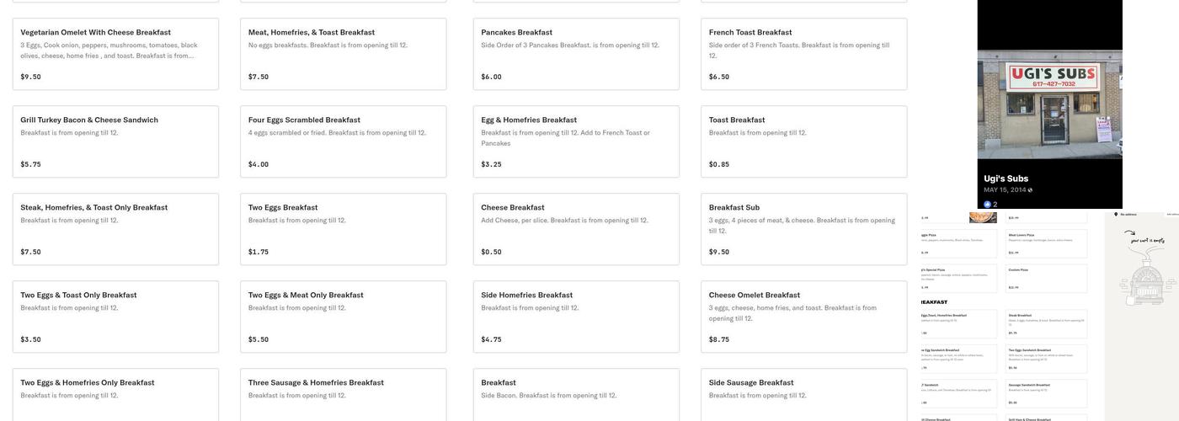The image size is (1179, 421).
Task: Click the location pin next to No address
Action: click(x=1116, y=215)
